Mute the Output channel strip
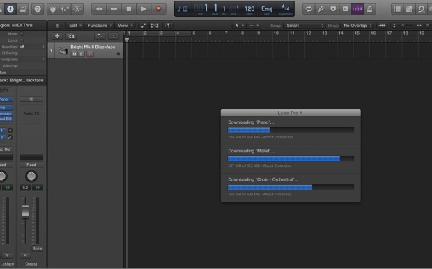Image resolution: width=432 pixels, height=269 pixels. [25, 256]
